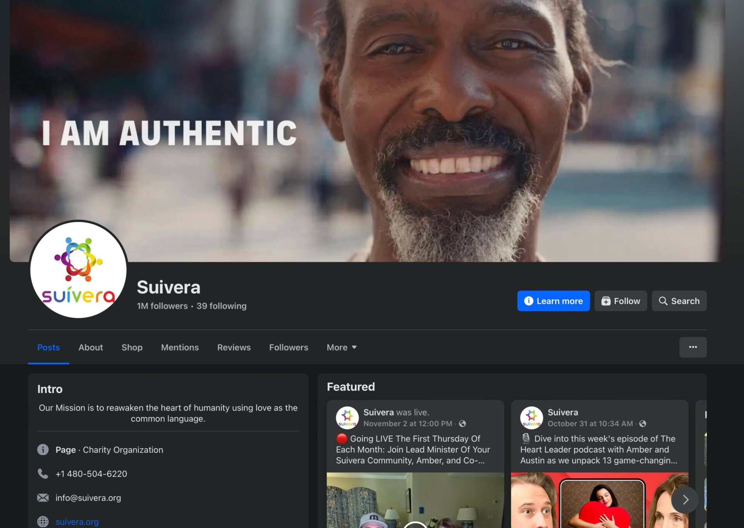Open Suivera avatar on live video post
This screenshot has width=744, height=528.
tap(347, 418)
